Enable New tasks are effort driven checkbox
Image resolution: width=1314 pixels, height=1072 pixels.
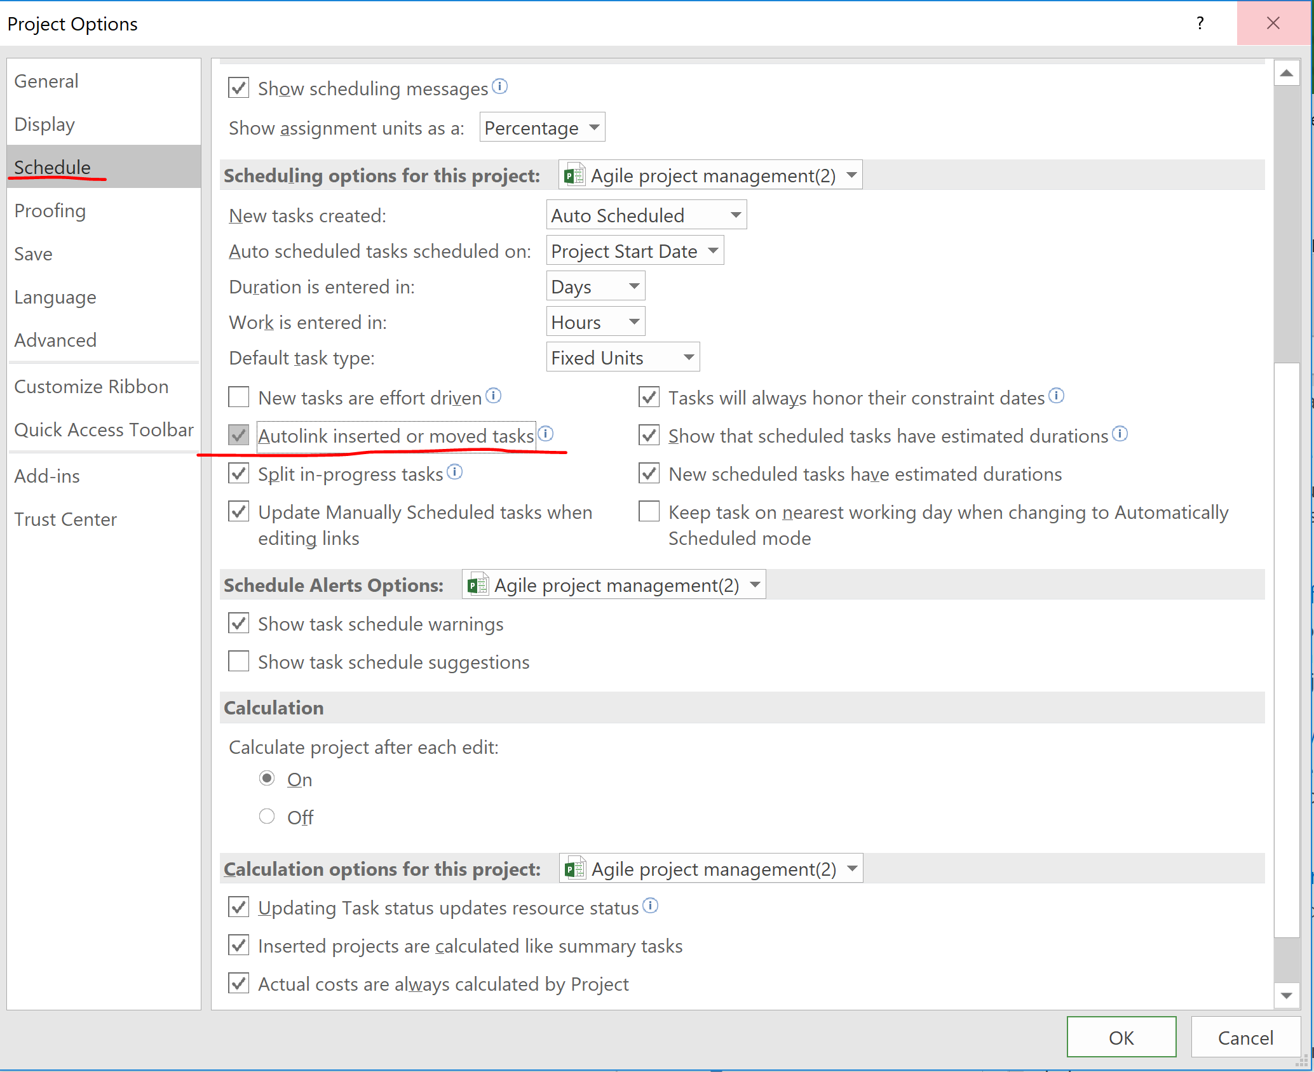[x=239, y=398]
